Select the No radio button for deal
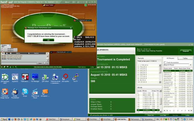 pyautogui.click(x=2, y=51)
